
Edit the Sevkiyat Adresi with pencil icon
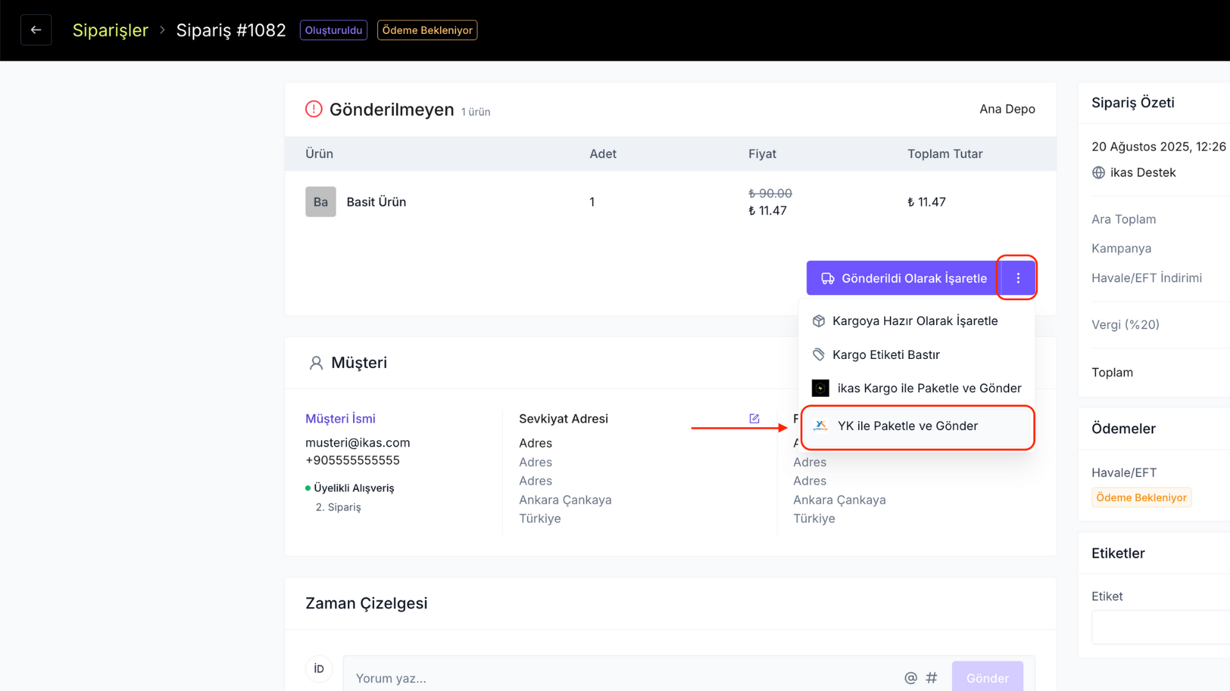coord(754,418)
